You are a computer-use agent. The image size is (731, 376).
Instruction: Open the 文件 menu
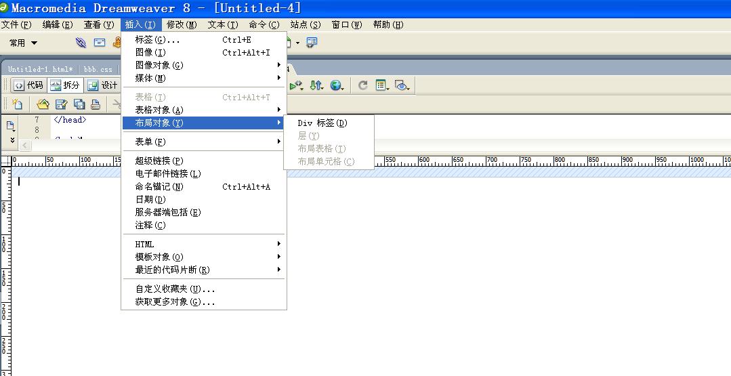16,24
